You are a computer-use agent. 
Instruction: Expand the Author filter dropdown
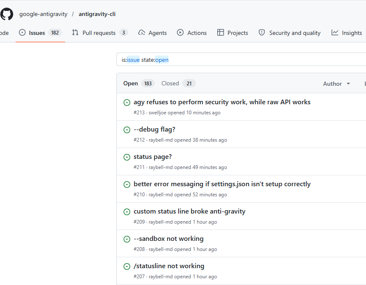pyautogui.click(x=336, y=84)
